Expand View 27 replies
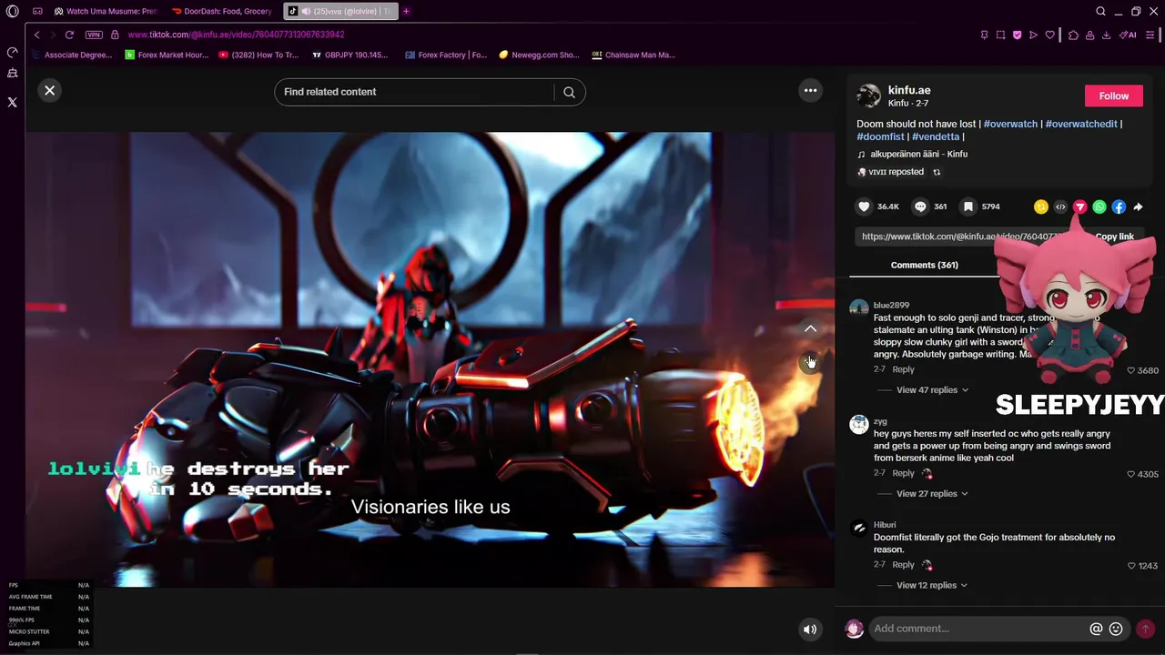The height and width of the screenshot is (655, 1165). (932, 494)
